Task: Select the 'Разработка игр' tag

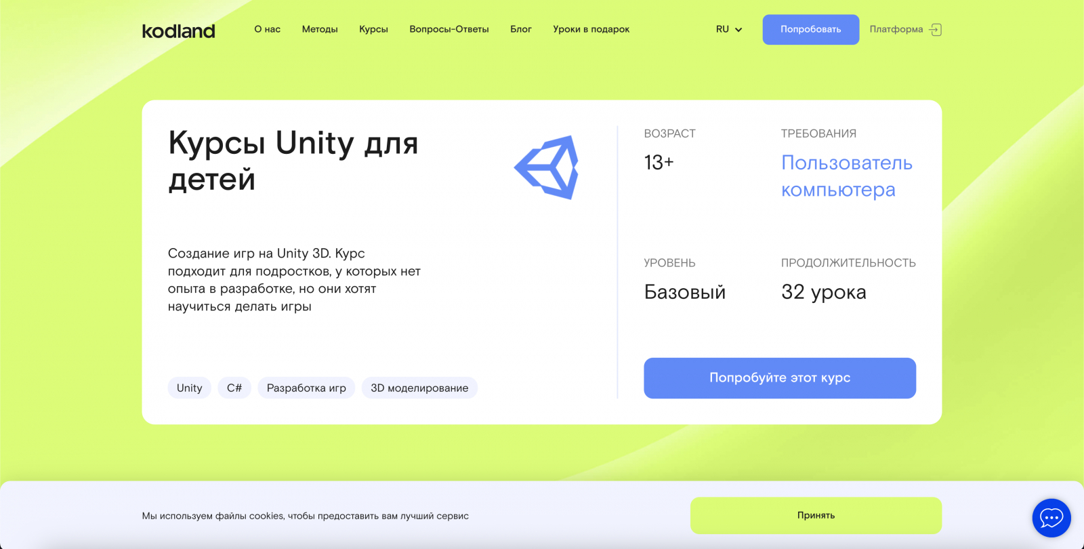Action: [x=306, y=388]
